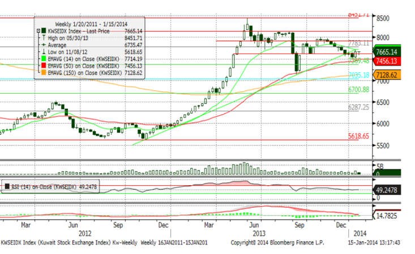Viewport: 415px width, 254px height.
Task: Click the 14.7825 value tag on lower panel
Action: coord(387,216)
